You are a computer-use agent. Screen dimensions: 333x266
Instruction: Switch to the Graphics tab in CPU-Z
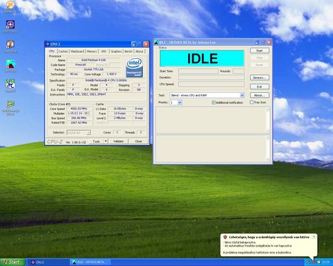pos(116,51)
